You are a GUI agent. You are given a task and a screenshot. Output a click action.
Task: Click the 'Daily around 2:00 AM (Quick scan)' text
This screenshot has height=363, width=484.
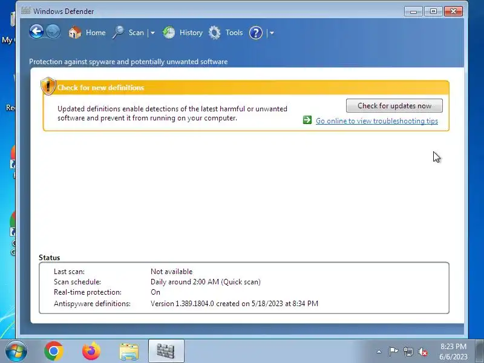point(206,282)
